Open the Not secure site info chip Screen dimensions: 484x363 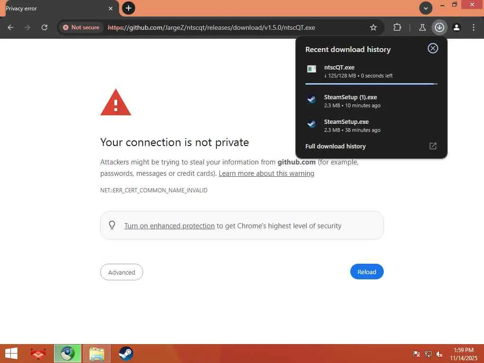point(81,27)
